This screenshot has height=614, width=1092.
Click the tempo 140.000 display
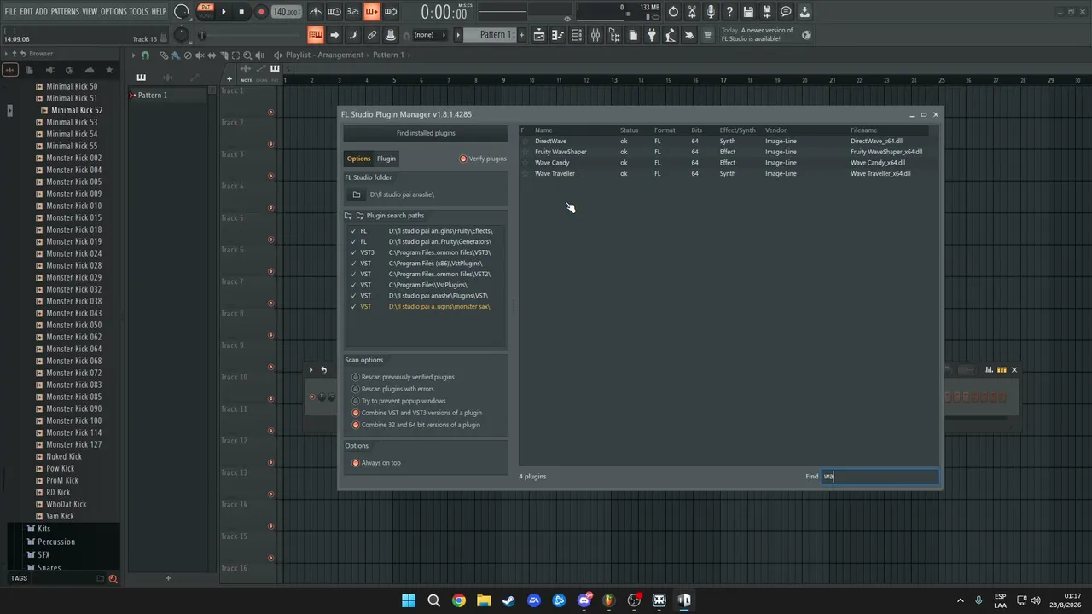coord(286,12)
